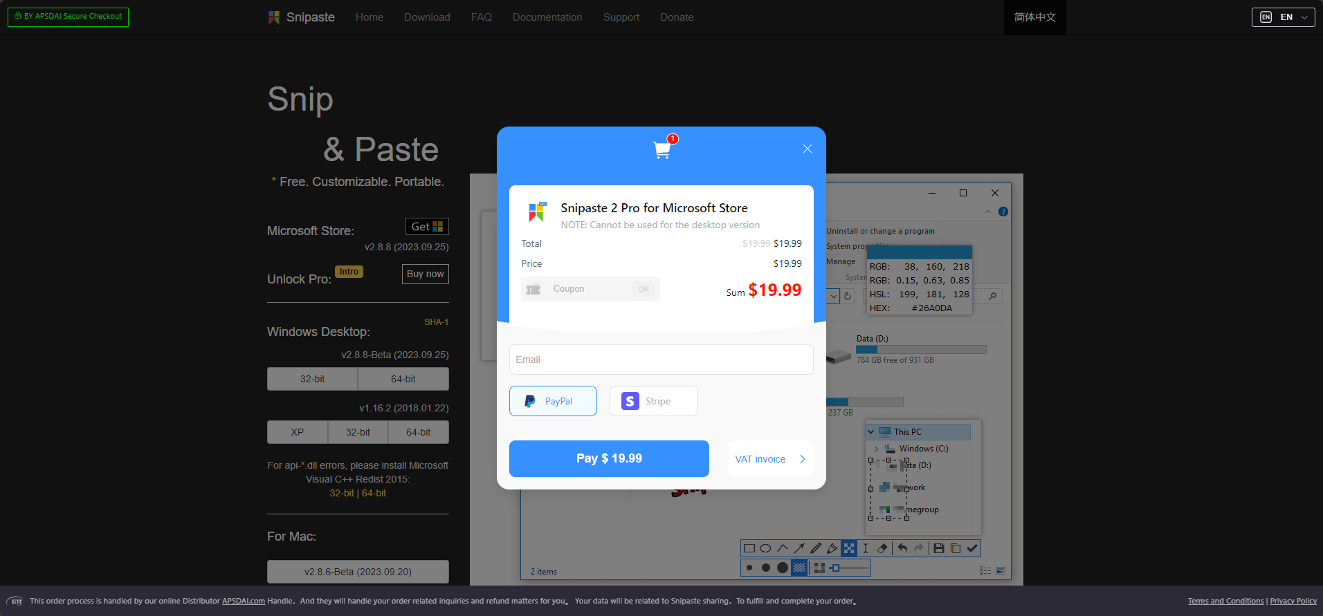1323x616 pixels.
Task: Select the pencil tool in the screenshot toolbar
Action: pos(816,548)
